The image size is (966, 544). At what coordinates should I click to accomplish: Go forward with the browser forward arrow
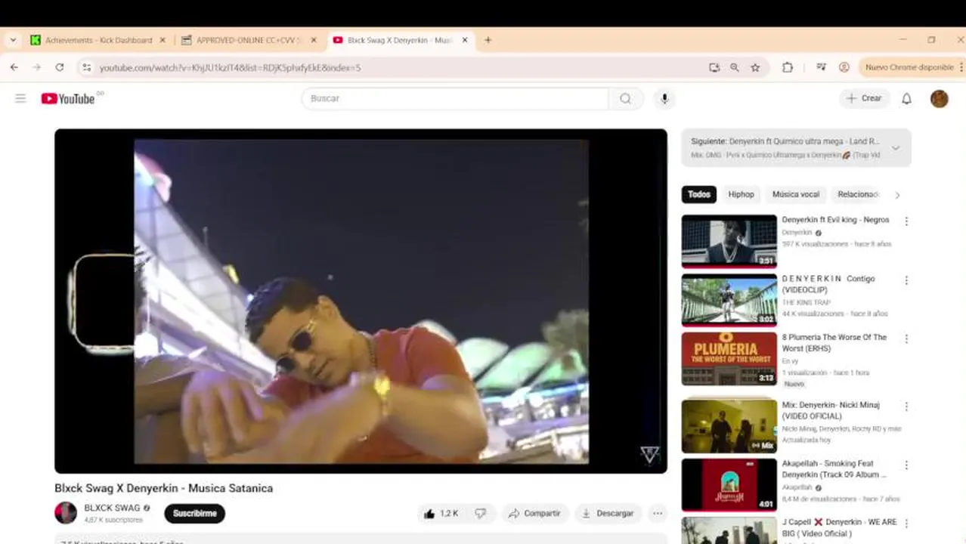point(36,67)
